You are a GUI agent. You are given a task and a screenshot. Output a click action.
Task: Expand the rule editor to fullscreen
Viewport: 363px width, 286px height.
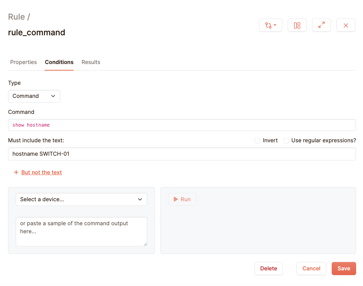pos(322,25)
